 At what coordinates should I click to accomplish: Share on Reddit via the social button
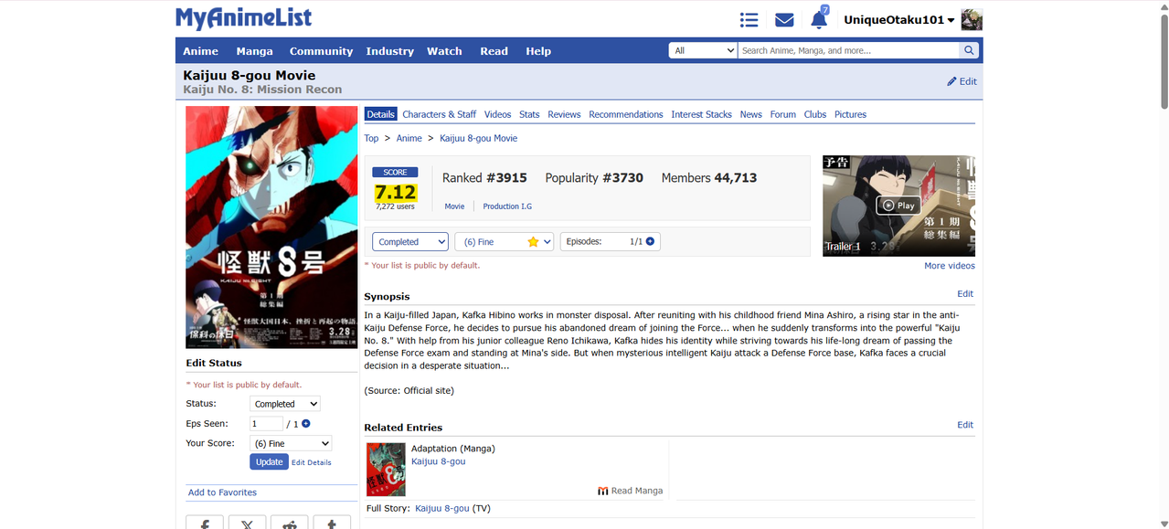tap(289, 523)
